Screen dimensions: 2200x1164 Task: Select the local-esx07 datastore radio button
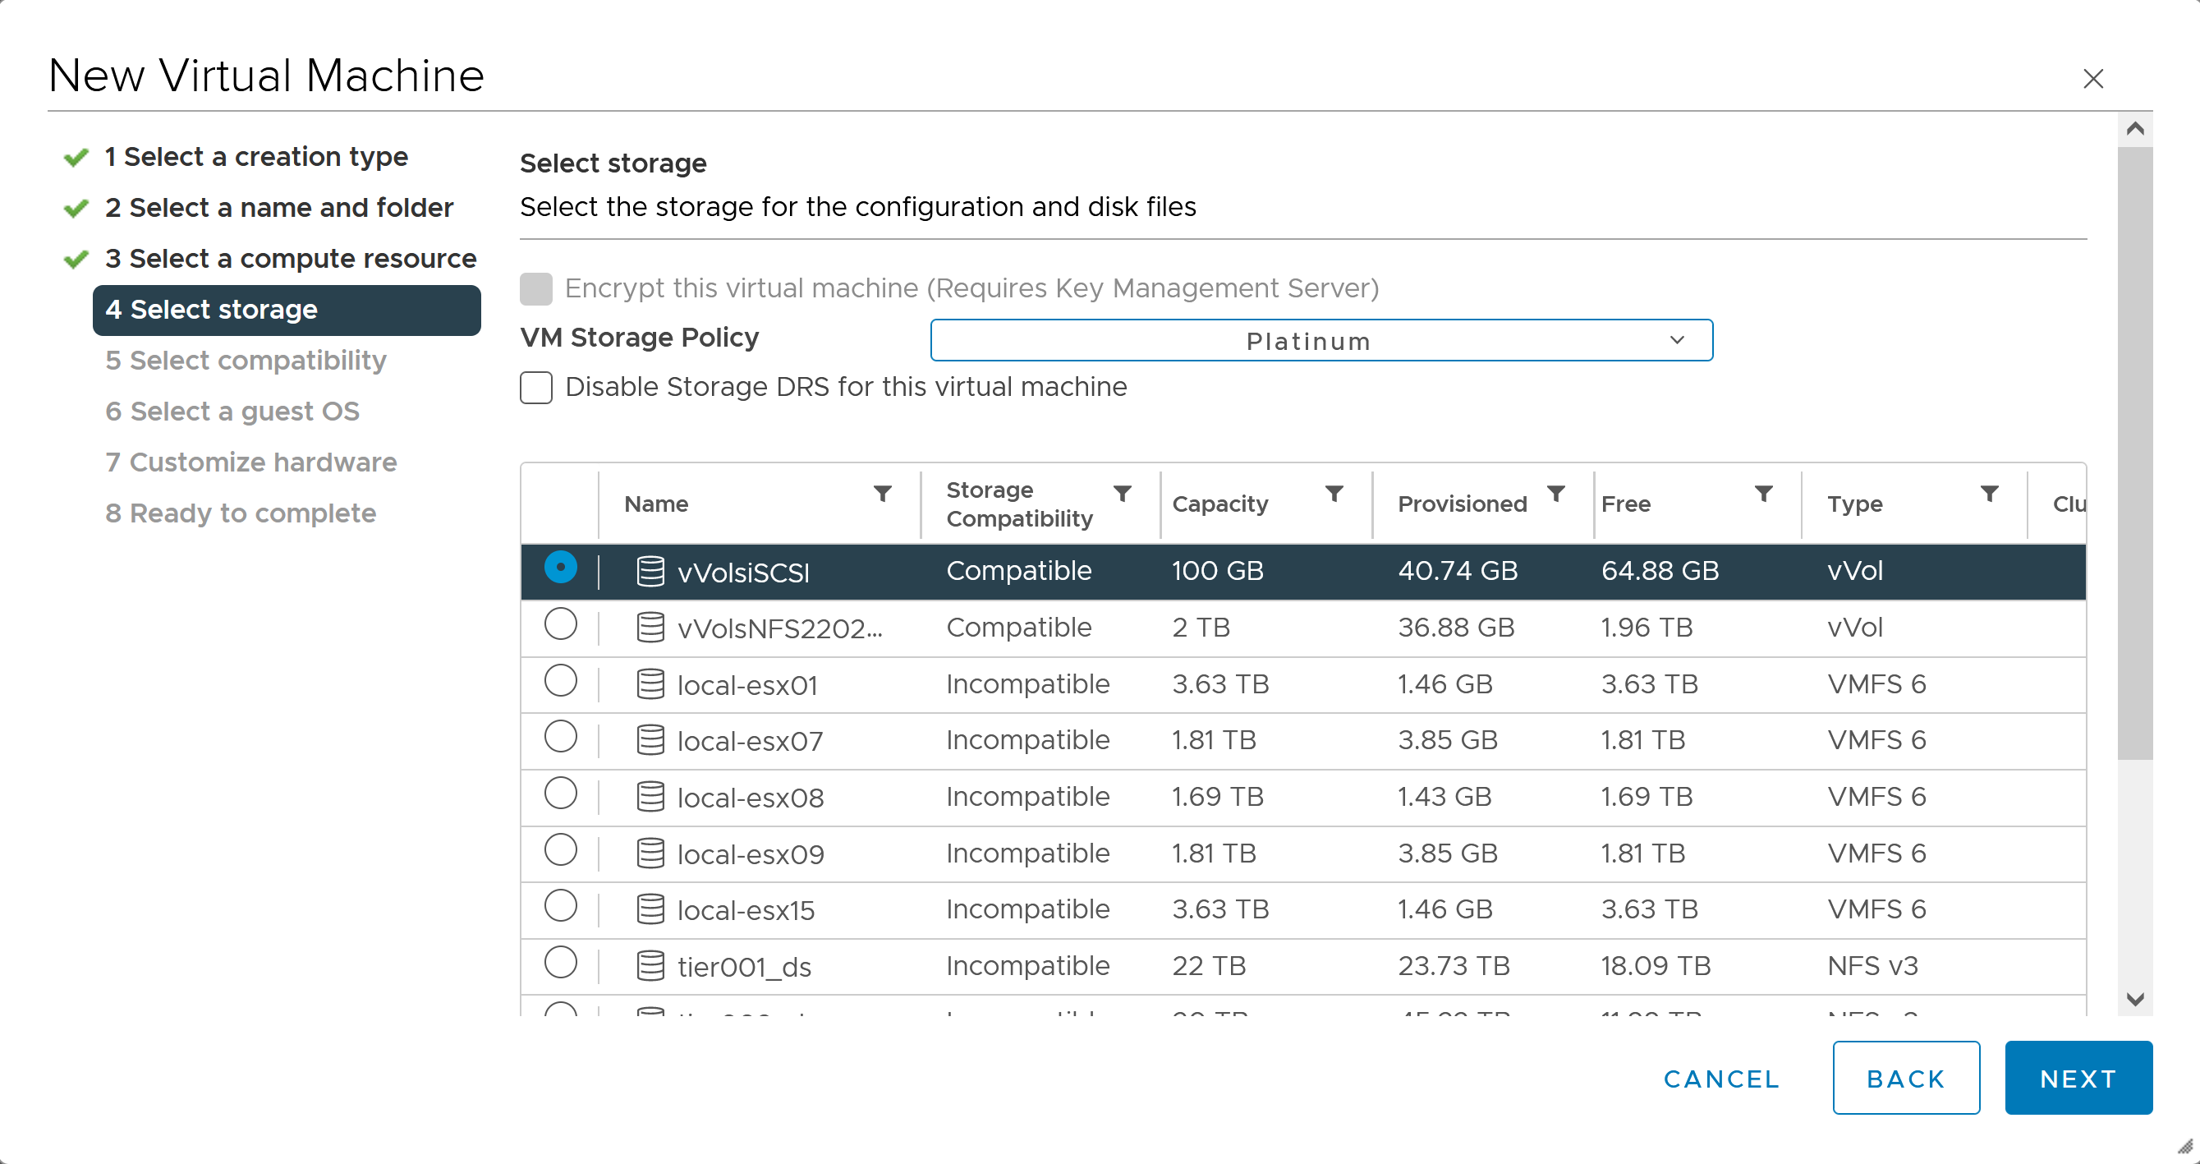point(560,737)
